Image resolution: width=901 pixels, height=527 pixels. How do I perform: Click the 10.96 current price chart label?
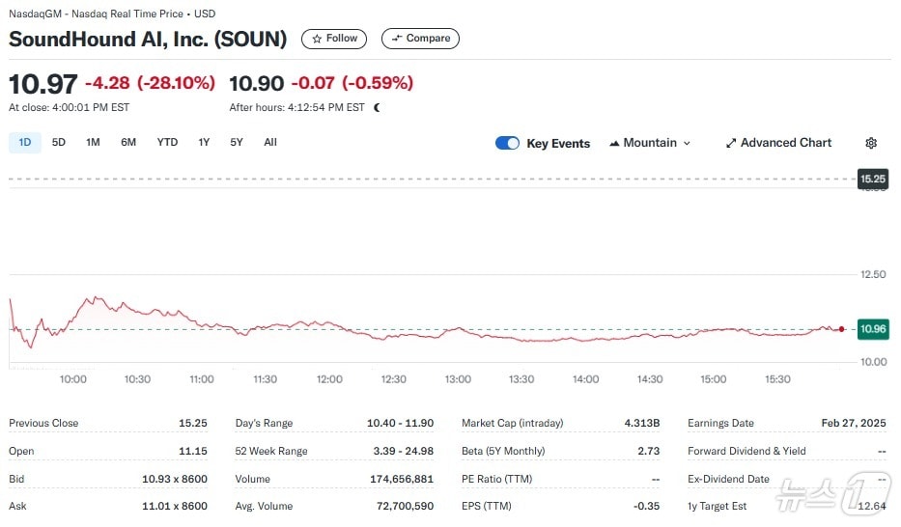873,329
